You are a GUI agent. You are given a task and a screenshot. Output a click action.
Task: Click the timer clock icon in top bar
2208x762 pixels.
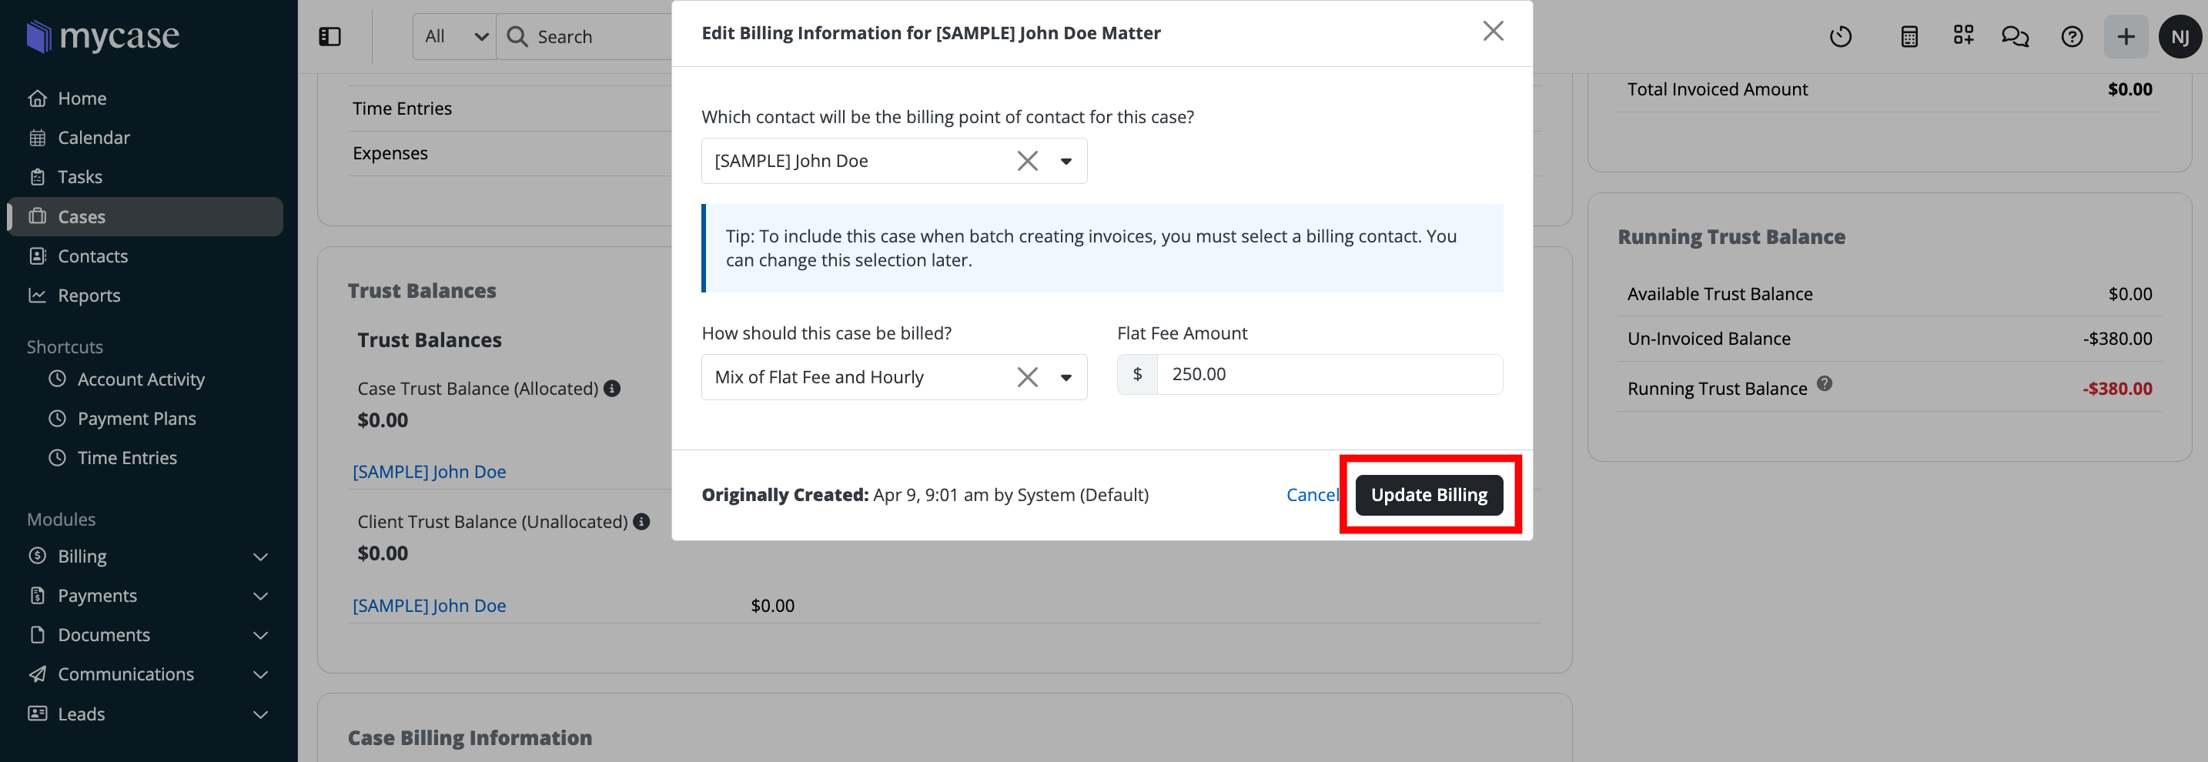pyautogui.click(x=1839, y=37)
